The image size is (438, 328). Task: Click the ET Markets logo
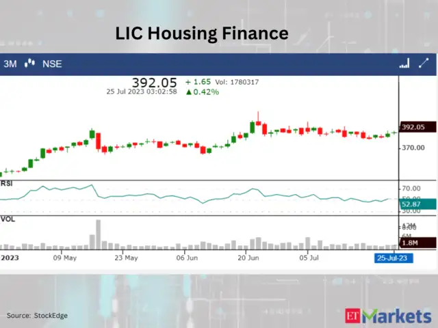[x=387, y=315]
